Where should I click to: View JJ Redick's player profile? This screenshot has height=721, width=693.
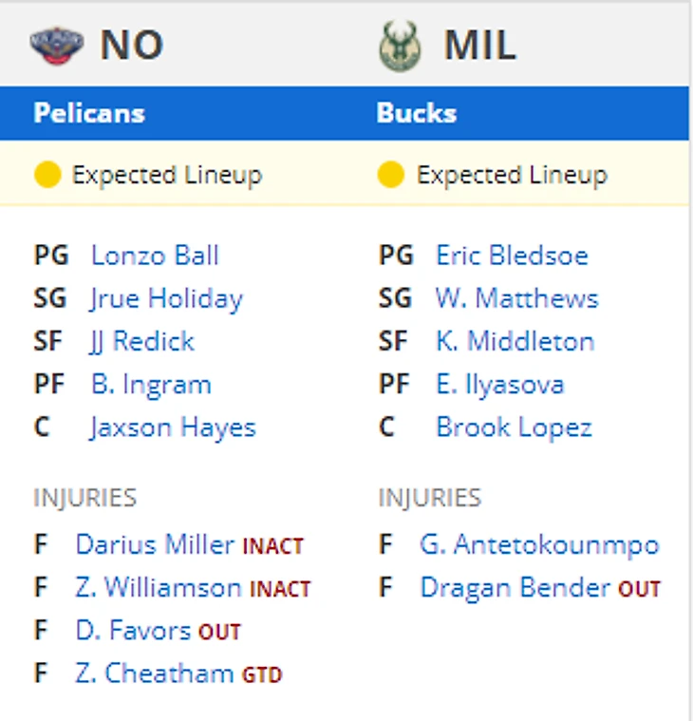coord(142,341)
